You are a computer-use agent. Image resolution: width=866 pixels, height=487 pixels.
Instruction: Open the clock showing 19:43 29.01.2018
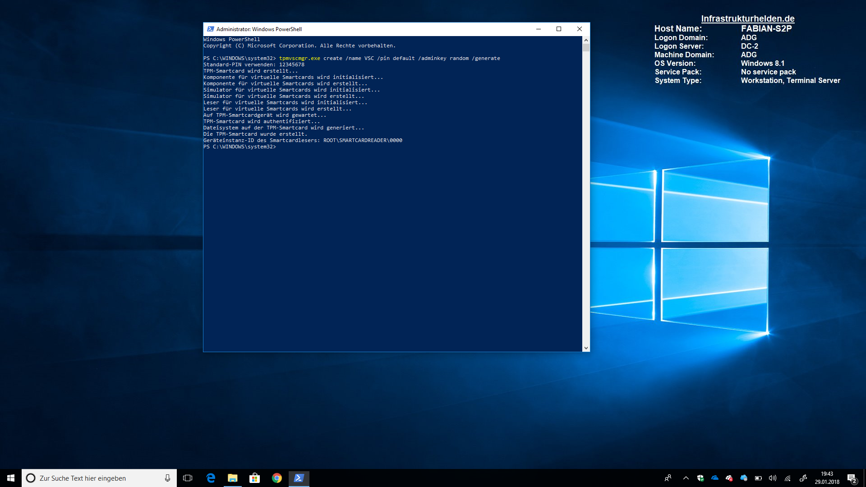click(827, 478)
